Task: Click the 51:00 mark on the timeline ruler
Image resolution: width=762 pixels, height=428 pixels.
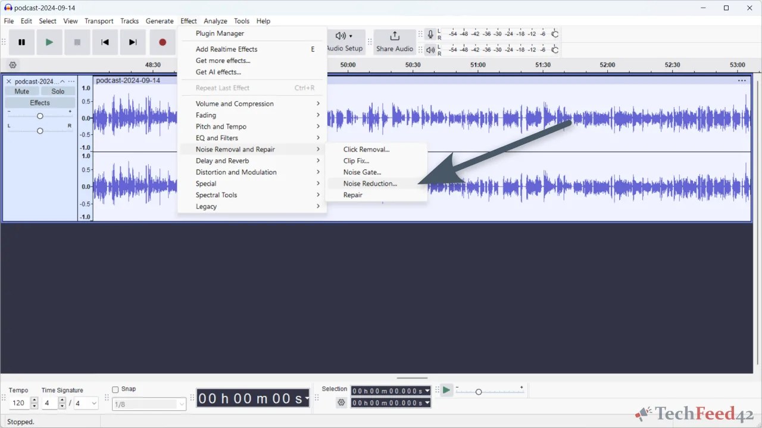Action: [x=477, y=65]
